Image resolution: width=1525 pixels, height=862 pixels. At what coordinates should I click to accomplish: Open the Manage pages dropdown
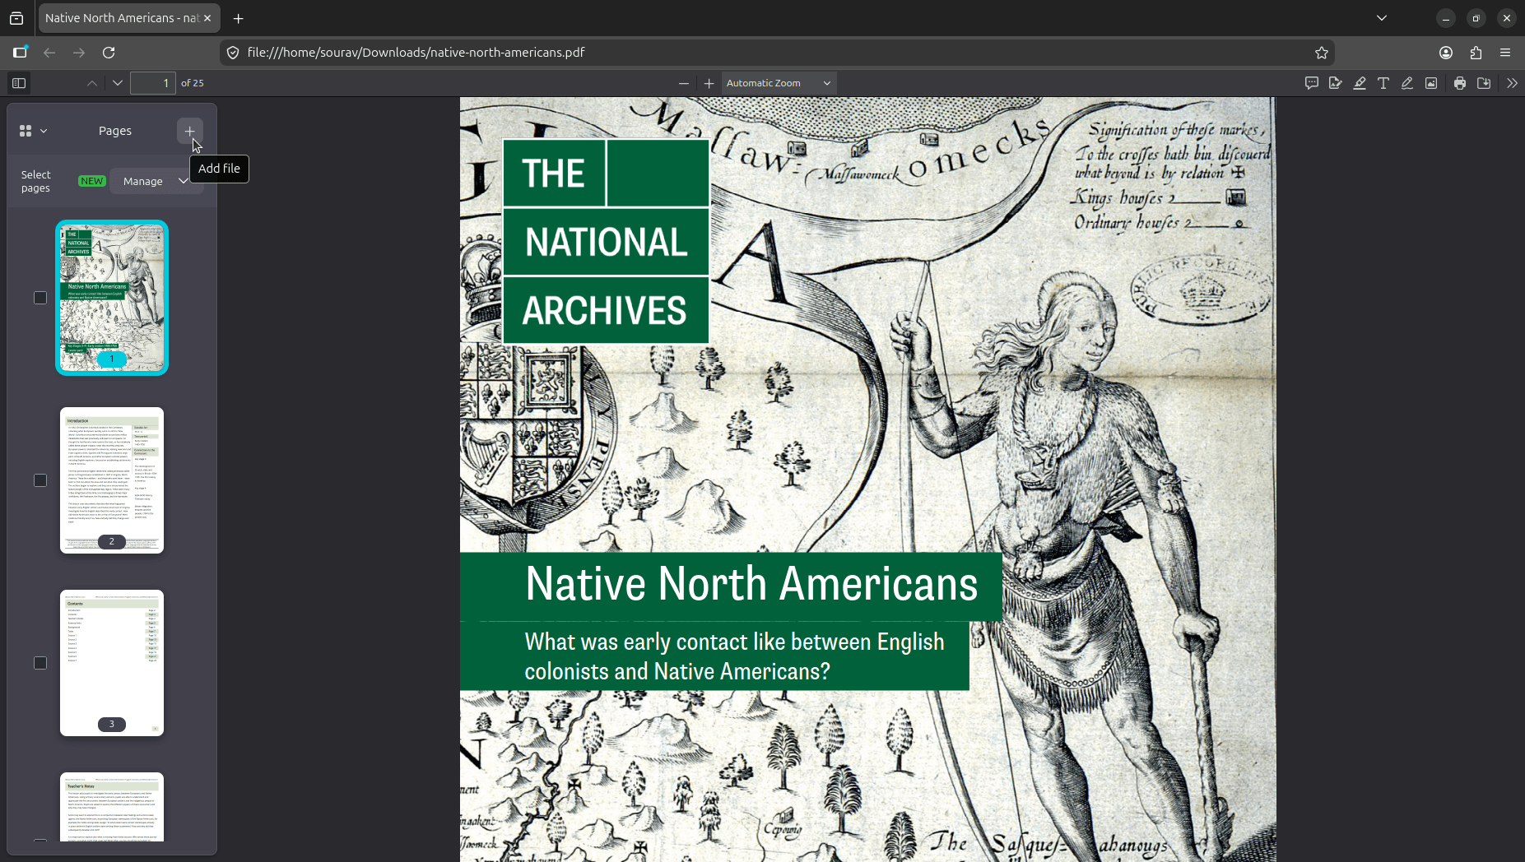click(156, 181)
